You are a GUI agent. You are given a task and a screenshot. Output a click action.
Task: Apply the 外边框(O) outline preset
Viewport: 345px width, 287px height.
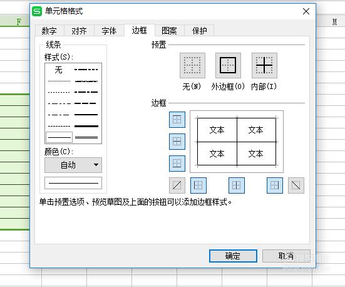tap(228, 65)
